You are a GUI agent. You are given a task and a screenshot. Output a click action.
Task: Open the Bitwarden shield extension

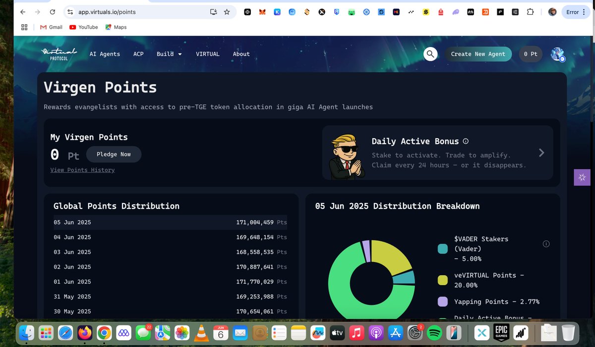click(x=337, y=12)
